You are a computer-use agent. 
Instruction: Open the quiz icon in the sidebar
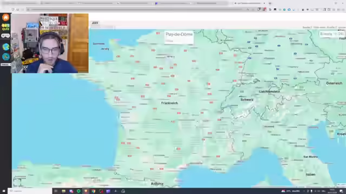(x=6, y=27)
